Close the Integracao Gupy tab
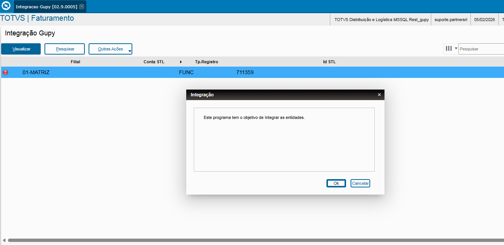This screenshot has height=245, width=504. pyautogui.click(x=81, y=6)
